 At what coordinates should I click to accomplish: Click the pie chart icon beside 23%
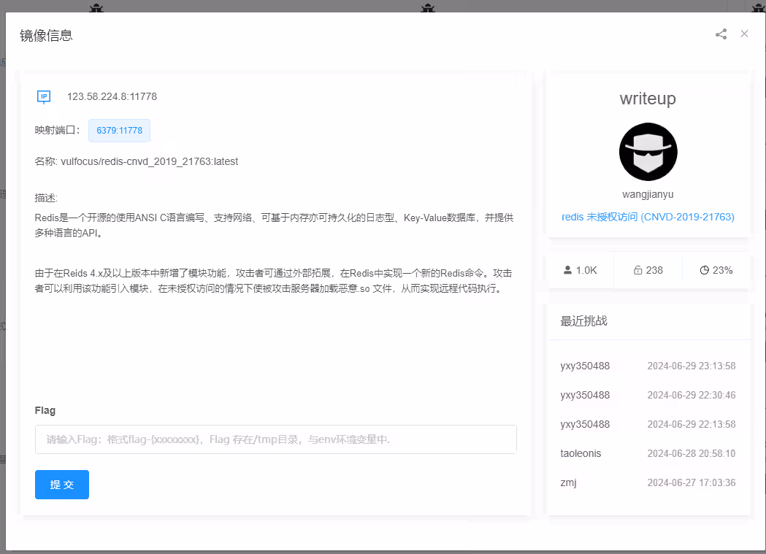tap(704, 270)
